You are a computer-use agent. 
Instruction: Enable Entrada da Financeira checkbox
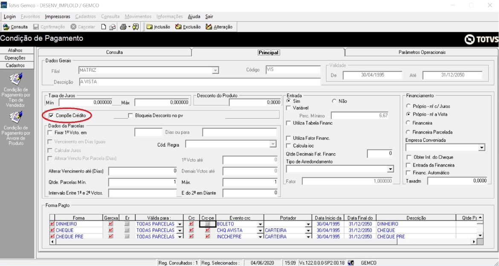(409, 165)
